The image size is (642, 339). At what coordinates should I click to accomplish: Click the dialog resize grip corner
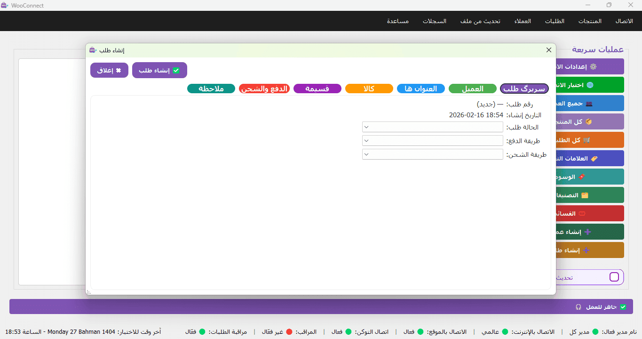pos(88,292)
